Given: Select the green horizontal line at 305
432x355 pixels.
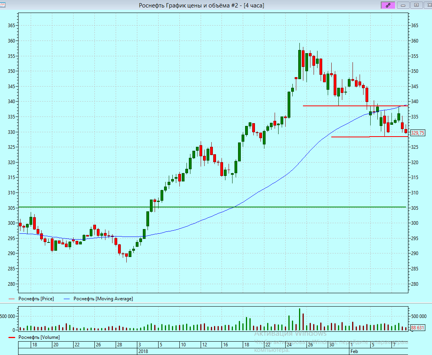Looking at the screenshot, I should (212, 207).
